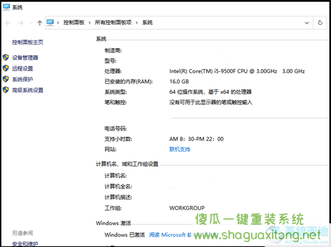The height and width of the screenshot is (247, 331).
Task: Select the 电话号码: label
Action: 116,128
